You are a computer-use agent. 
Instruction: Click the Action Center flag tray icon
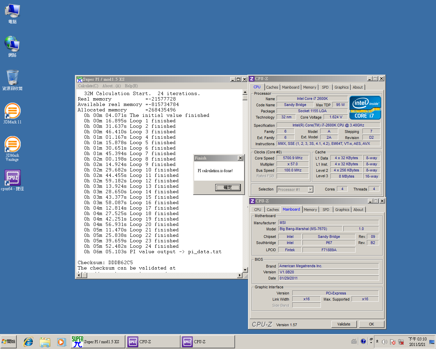click(392, 342)
